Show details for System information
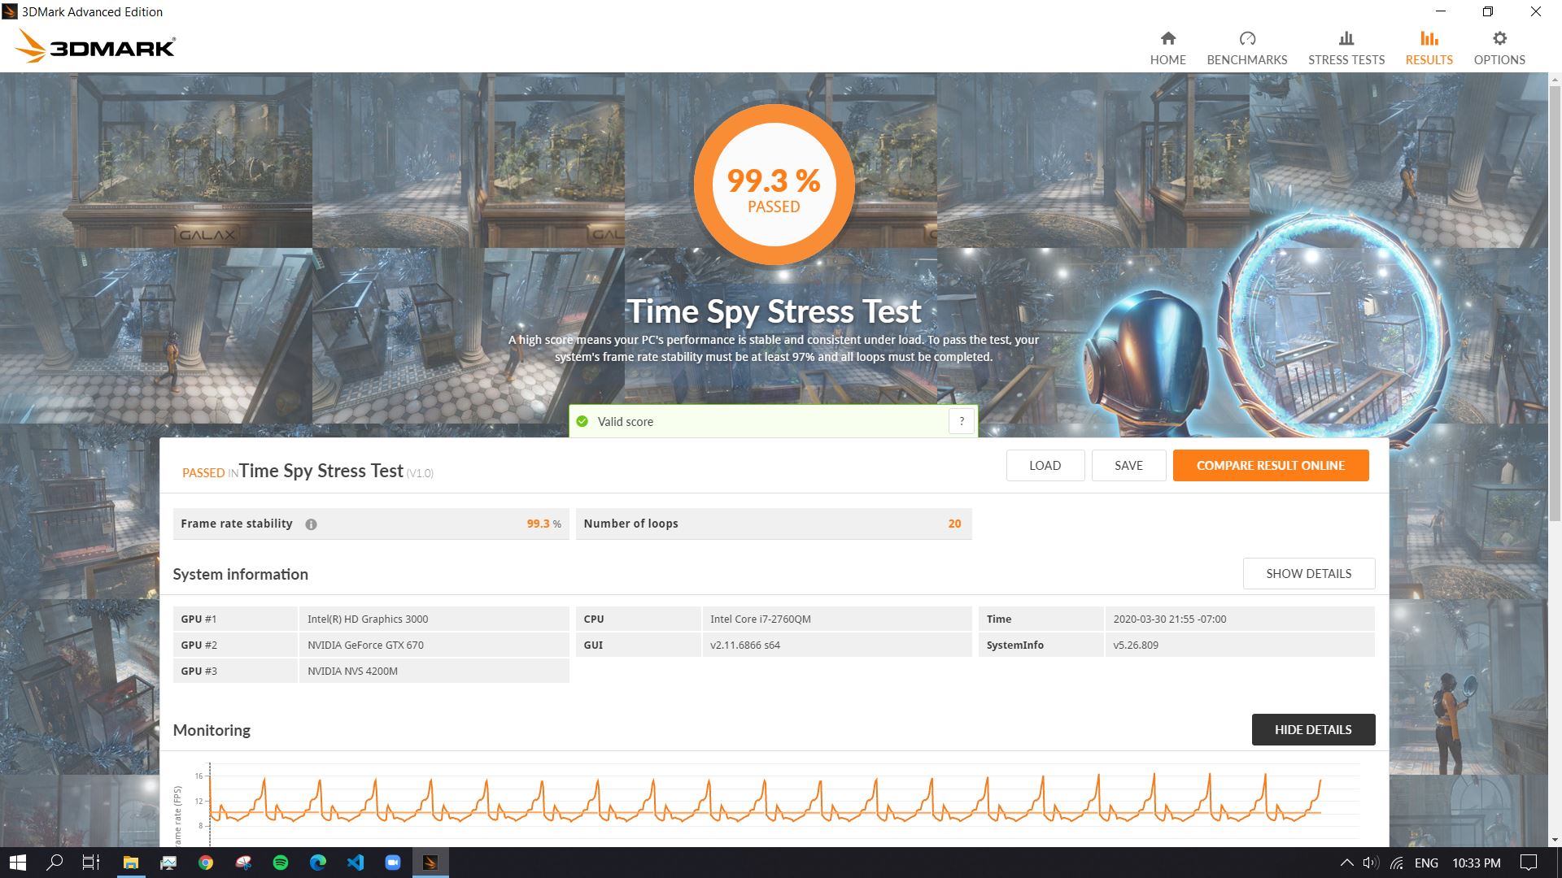The height and width of the screenshot is (878, 1562). [1308, 573]
